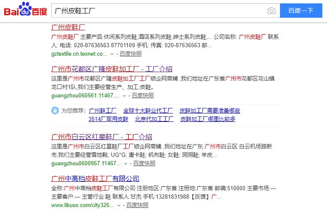This screenshot has height=210, width=327.
Task: Open 百度快照 for guangzhou060561 result
Action: (143, 96)
